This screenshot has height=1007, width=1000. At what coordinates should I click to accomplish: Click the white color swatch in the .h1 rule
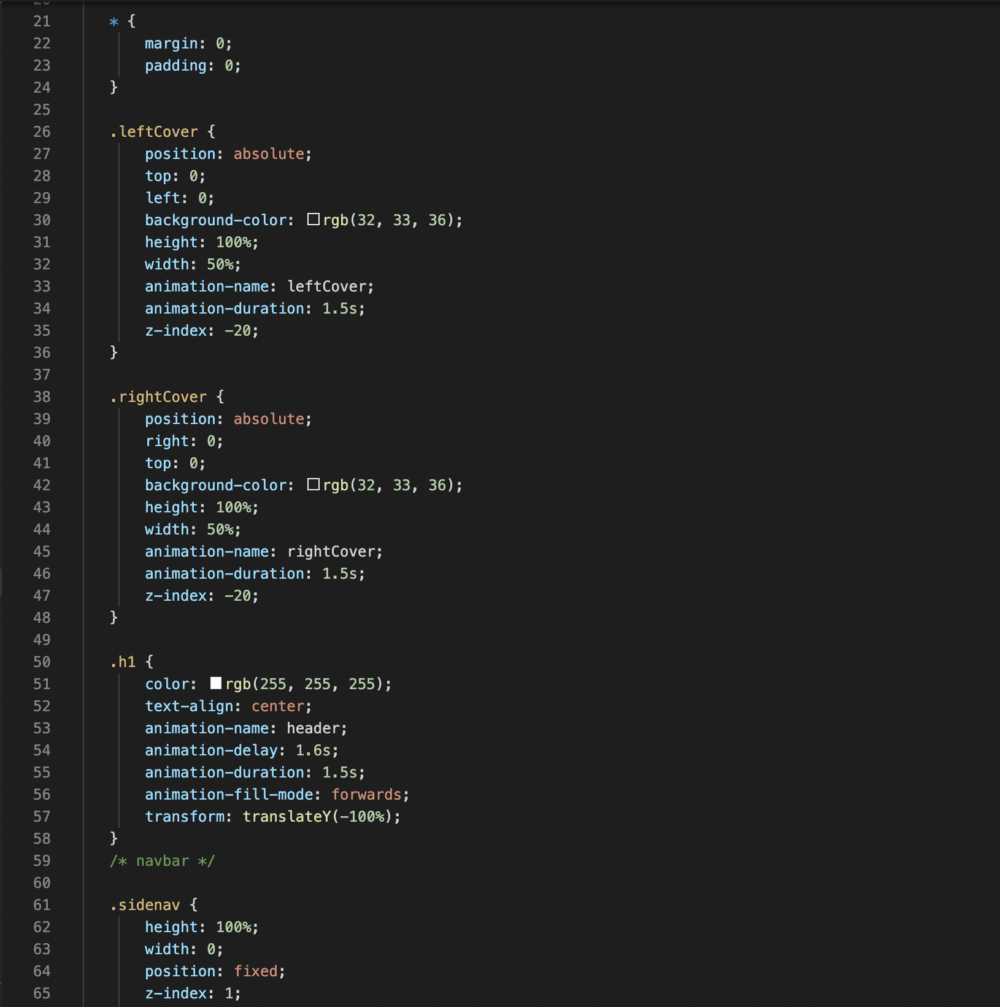pyautogui.click(x=215, y=684)
